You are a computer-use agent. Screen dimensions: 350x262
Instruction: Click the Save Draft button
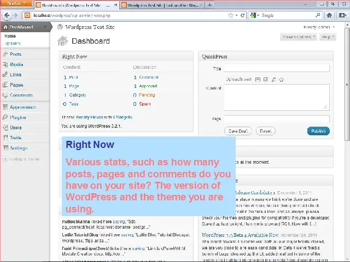[238, 131]
